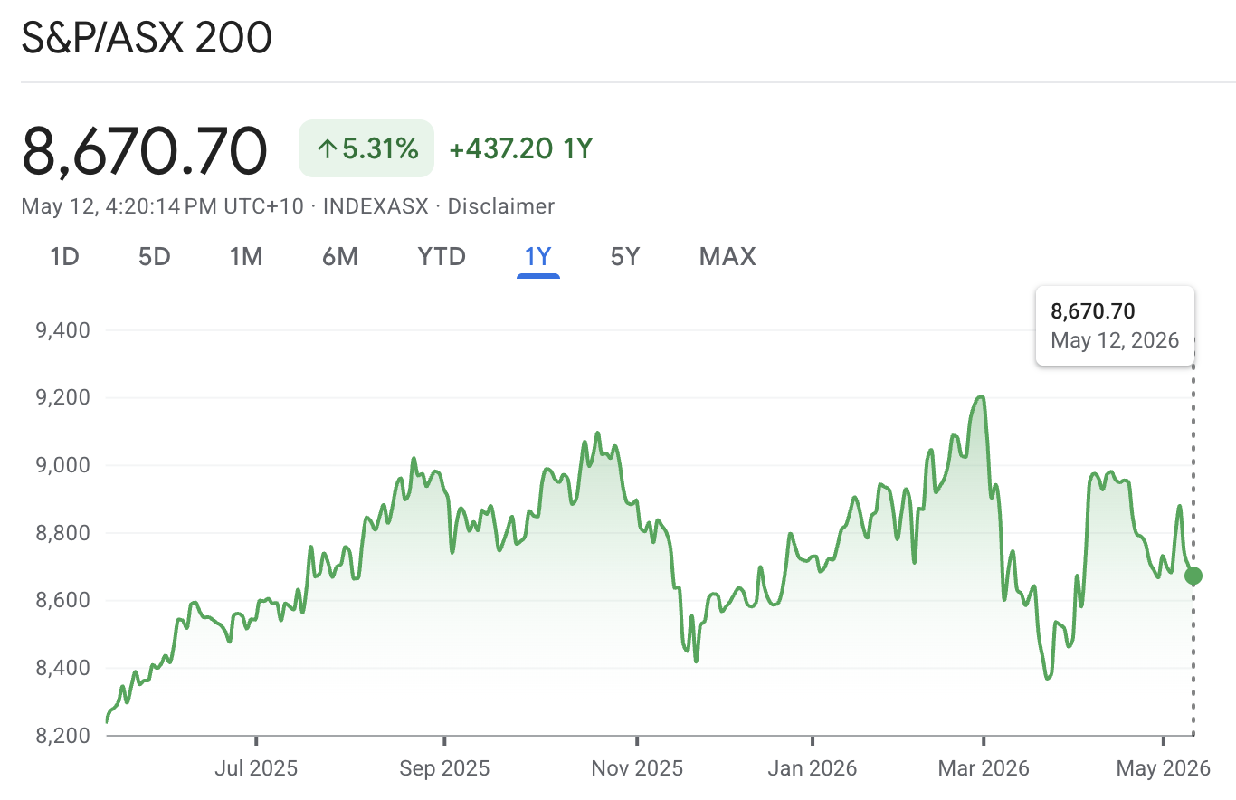Click the 8,800 y-axis label
Screen dimensions: 1236x800
(x=62, y=533)
